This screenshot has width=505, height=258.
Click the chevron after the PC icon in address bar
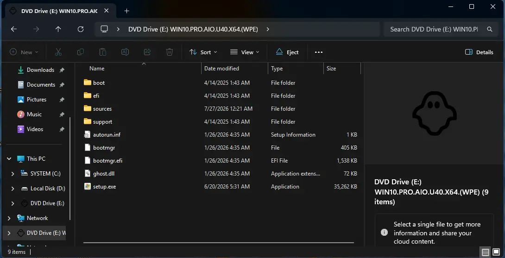coord(118,29)
